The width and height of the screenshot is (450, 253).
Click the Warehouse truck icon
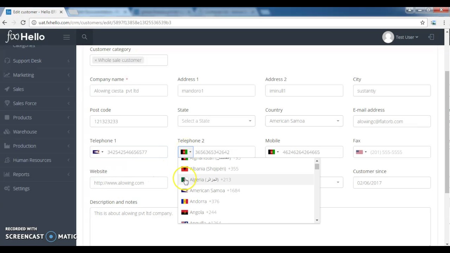pos(7,132)
